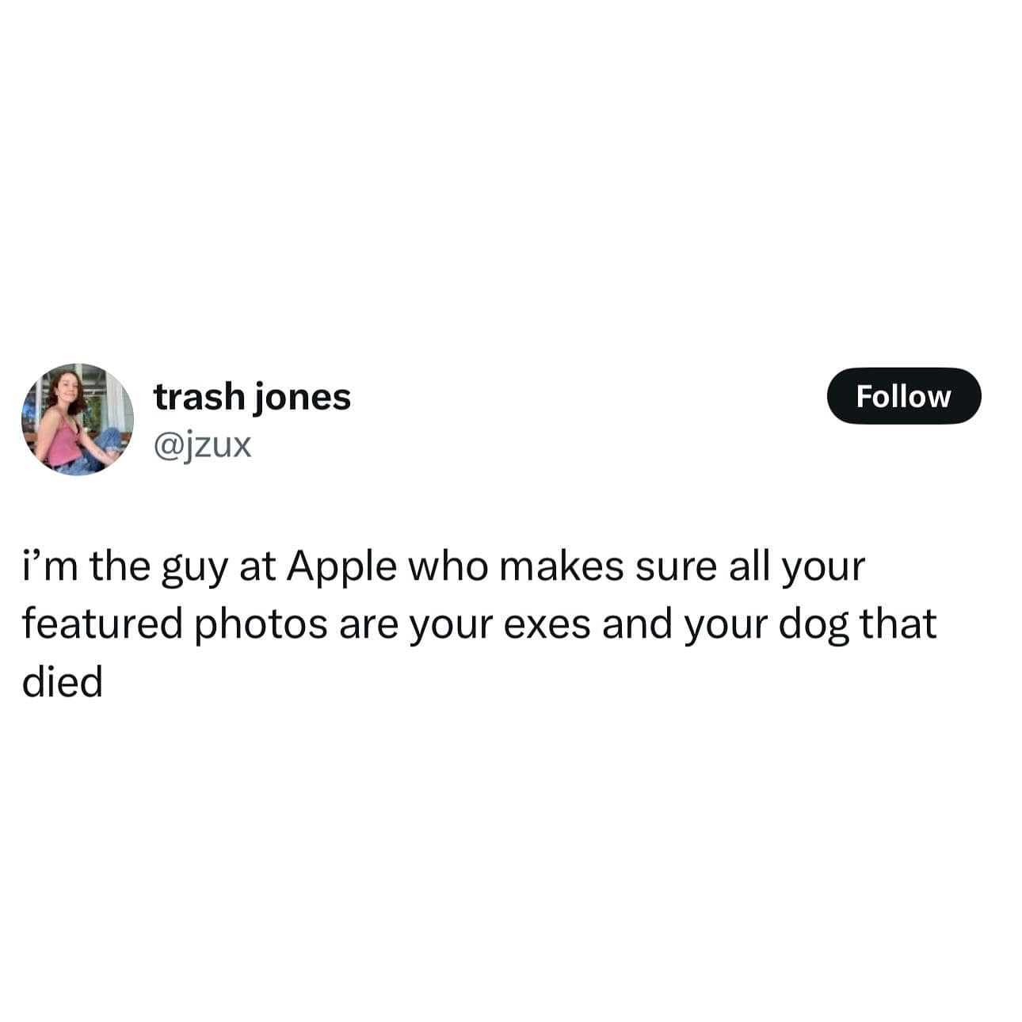Click the word "died" in the tweet

(63, 681)
